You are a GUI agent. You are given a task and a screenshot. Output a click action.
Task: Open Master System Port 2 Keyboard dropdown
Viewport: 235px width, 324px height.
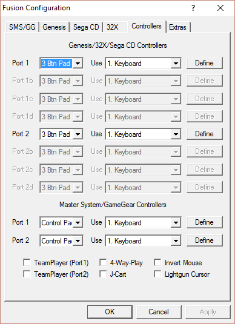(x=143, y=240)
